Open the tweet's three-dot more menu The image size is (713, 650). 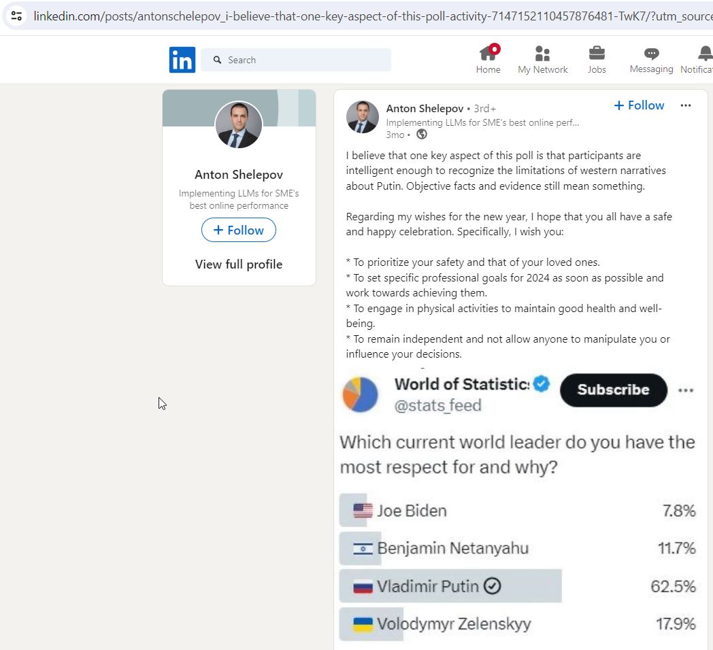click(x=686, y=390)
